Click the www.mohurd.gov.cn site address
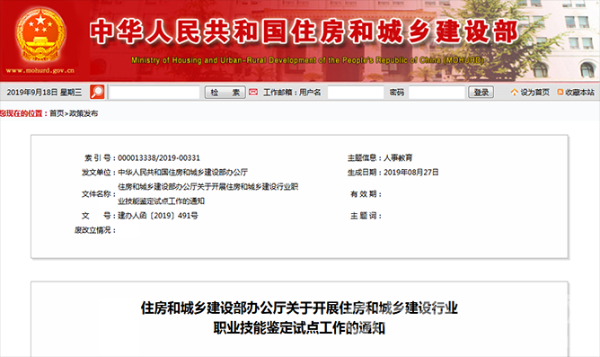 click(40, 70)
